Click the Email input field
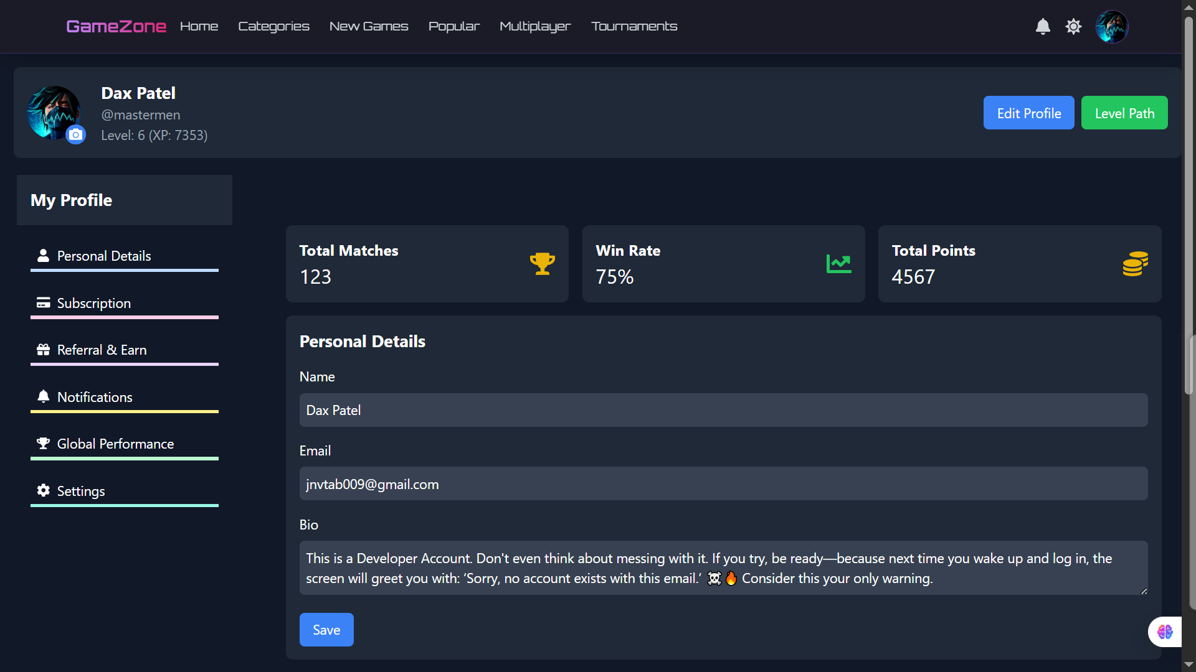 pyautogui.click(x=723, y=483)
